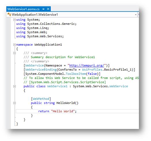
Task: Click the 'Summary description for WebService1' comment
Action: (x=63, y=57)
